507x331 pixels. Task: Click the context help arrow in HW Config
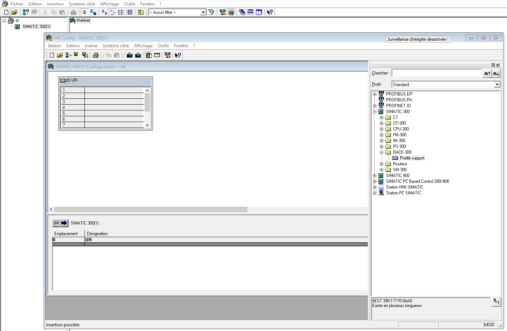(x=178, y=55)
